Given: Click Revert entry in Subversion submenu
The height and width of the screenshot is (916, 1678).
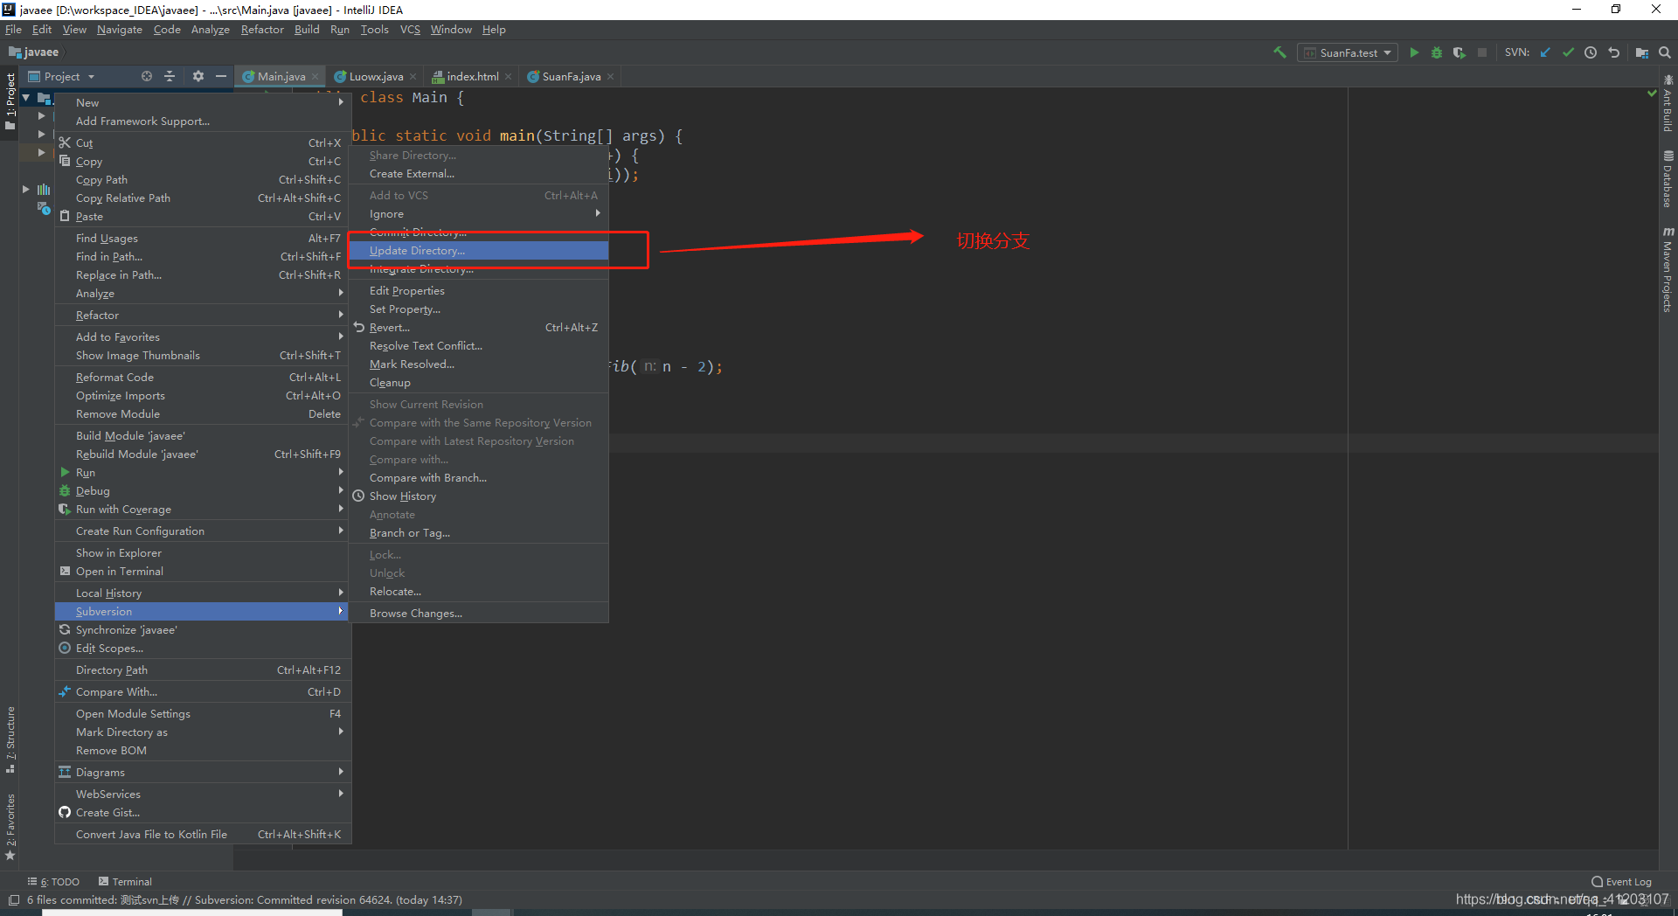Looking at the screenshot, I should point(478,327).
